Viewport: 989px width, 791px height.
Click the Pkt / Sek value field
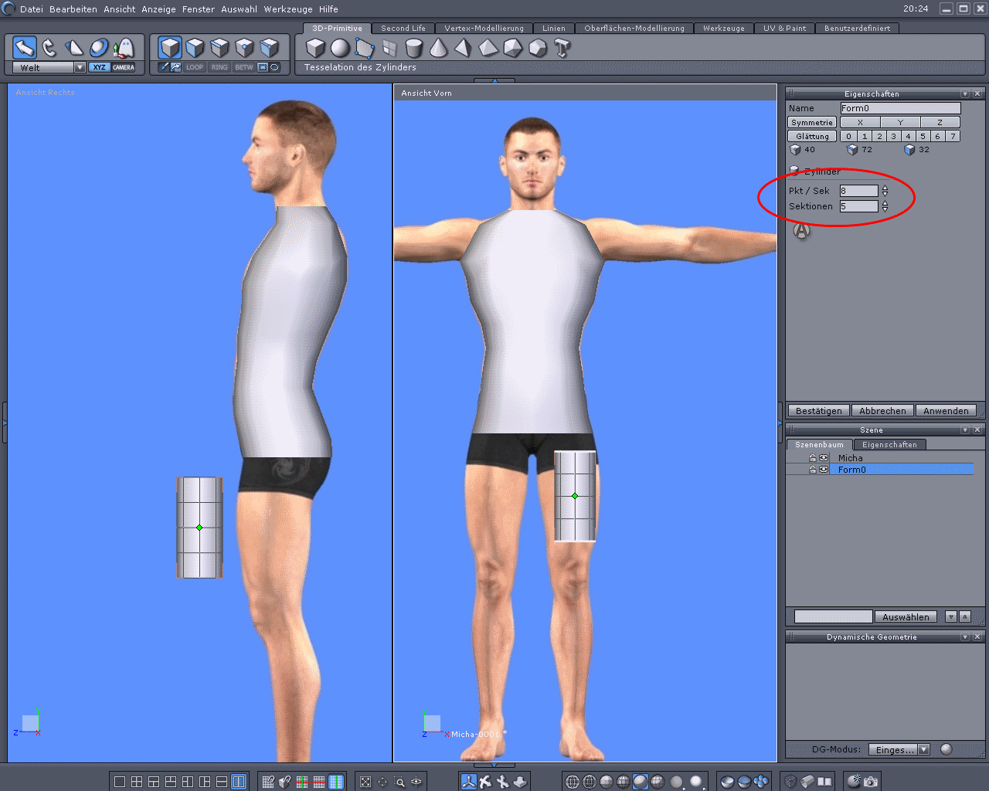[x=859, y=191]
